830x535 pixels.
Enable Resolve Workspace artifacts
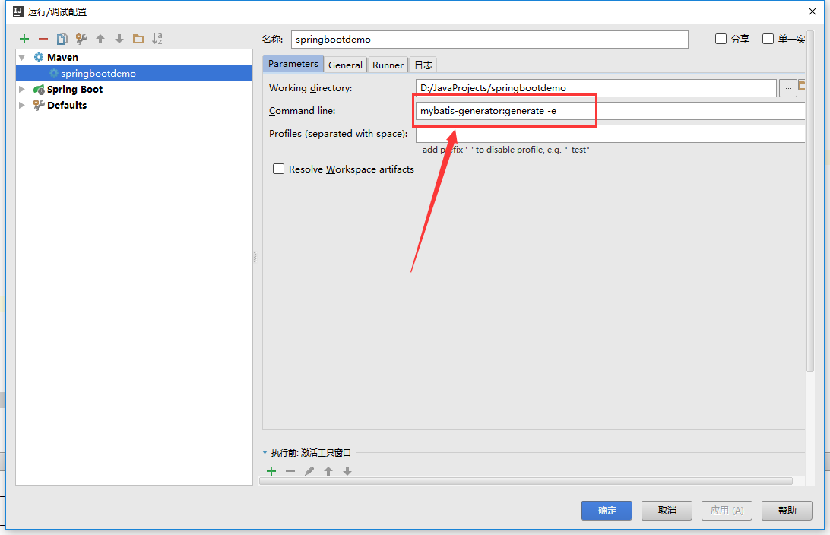click(x=278, y=169)
